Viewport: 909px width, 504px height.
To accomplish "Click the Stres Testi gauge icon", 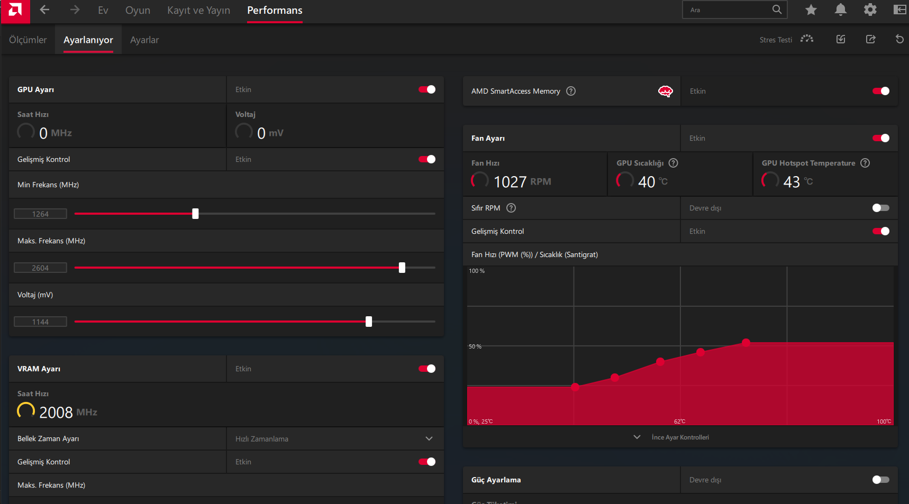I will click(x=807, y=39).
